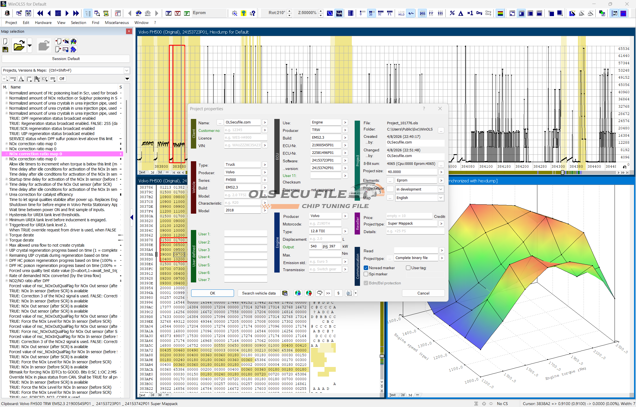
Task: Click the Customer no. input field
Action: 242,130
